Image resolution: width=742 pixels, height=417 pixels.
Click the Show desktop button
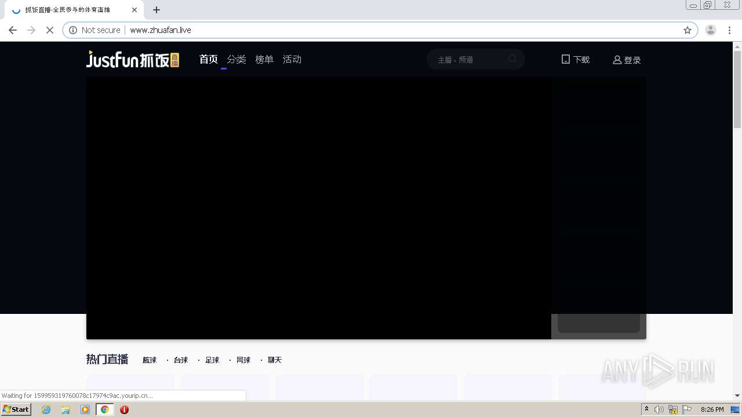[x=735, y=409]
